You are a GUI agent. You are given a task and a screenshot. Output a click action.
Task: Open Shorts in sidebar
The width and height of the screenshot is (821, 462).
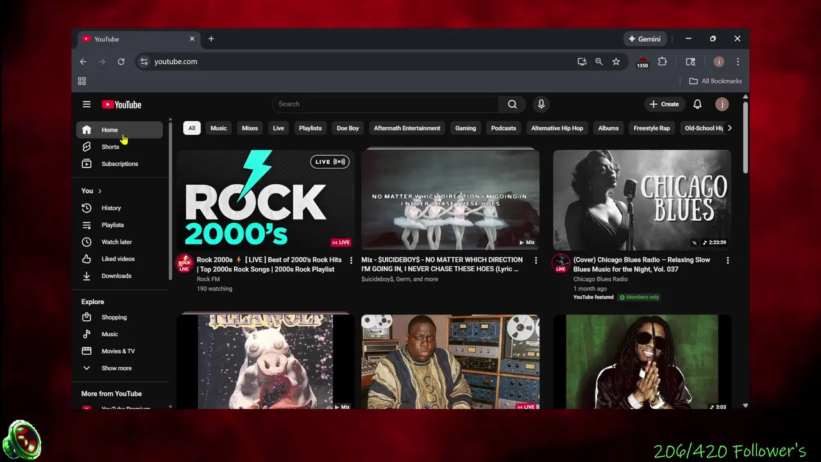point(119,147)
